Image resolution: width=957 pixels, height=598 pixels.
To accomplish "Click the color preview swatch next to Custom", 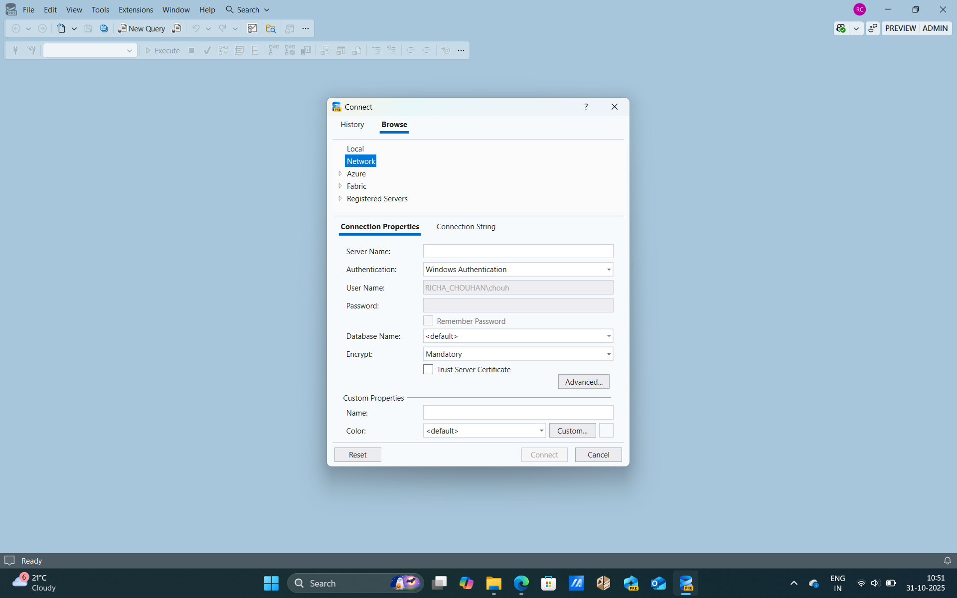I will [x=606, y=431].
